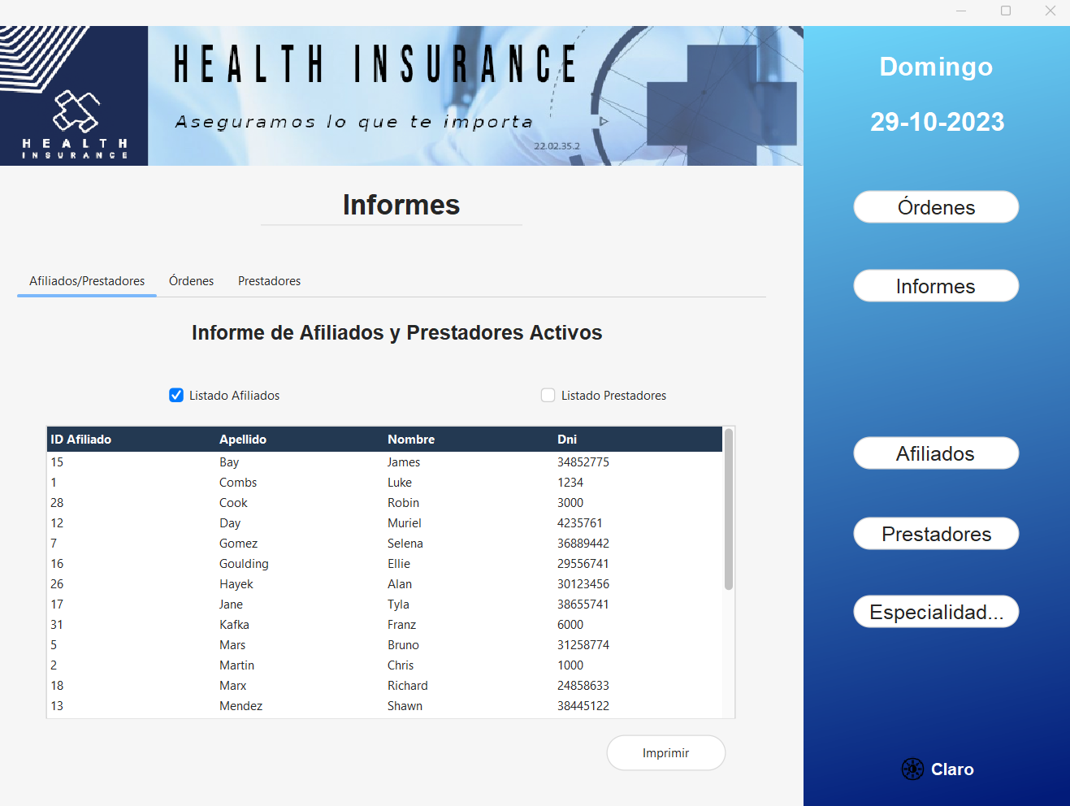Open Afiliados from the sidebar

(935, 453)
